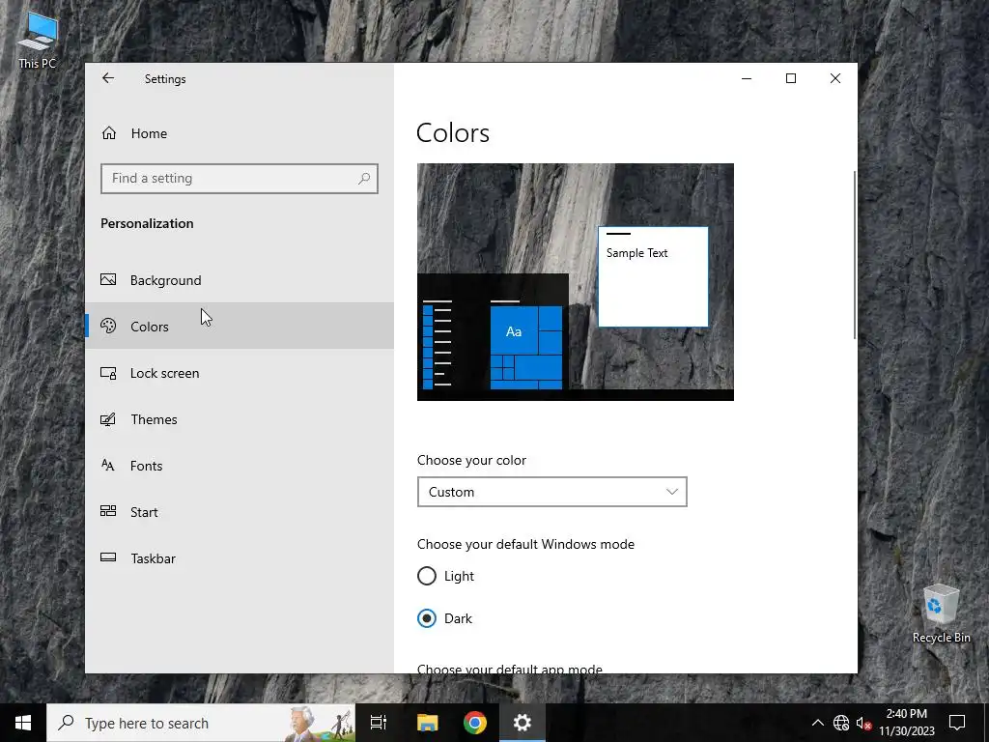Click the Type here to search box
The height and width of the screenshot is (742, 989).
[x=201, y=723]
